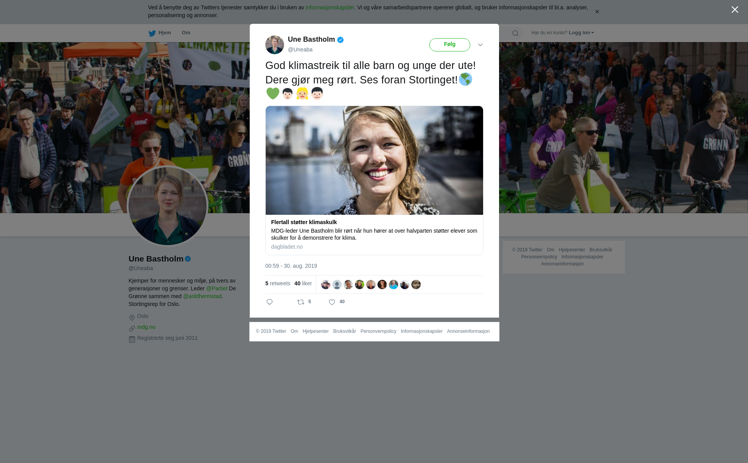Click the globe emoji in tweet text

click(466, 79)
